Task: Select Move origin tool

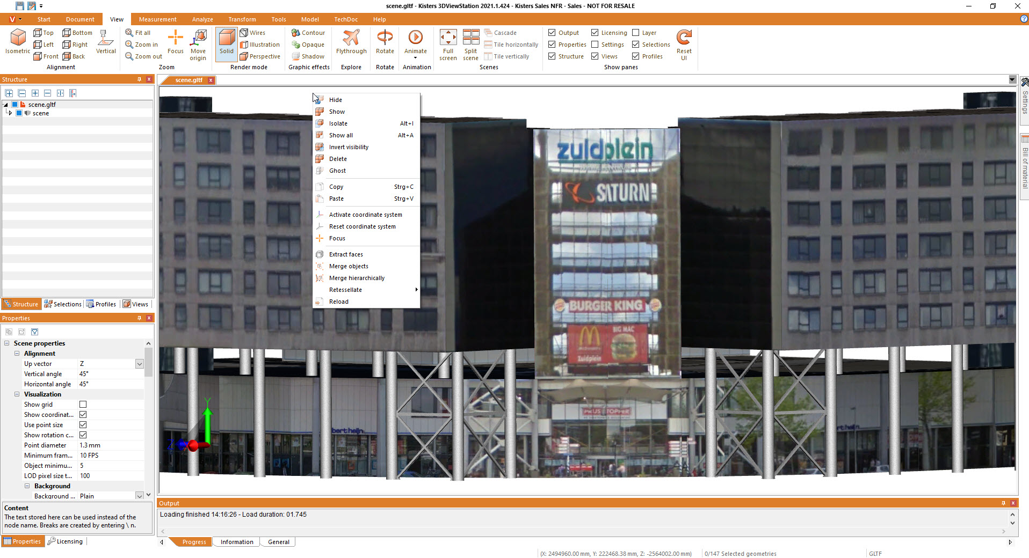Action: 198,45
